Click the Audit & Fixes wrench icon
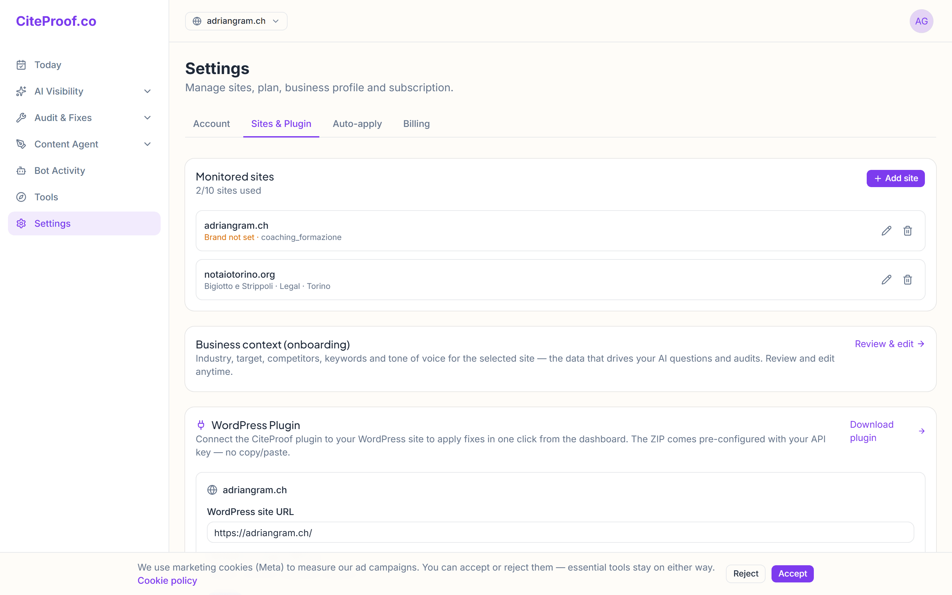This screenshot has width=952, height=595. click(x=21, y=118)
